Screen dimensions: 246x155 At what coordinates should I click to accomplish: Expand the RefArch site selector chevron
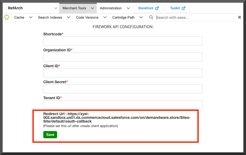(x=56, y=8)
